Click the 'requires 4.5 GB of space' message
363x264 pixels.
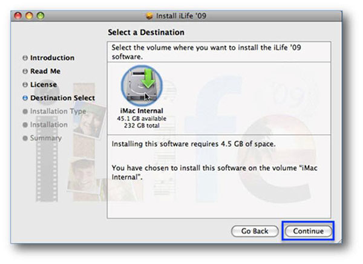click(194, 144)
